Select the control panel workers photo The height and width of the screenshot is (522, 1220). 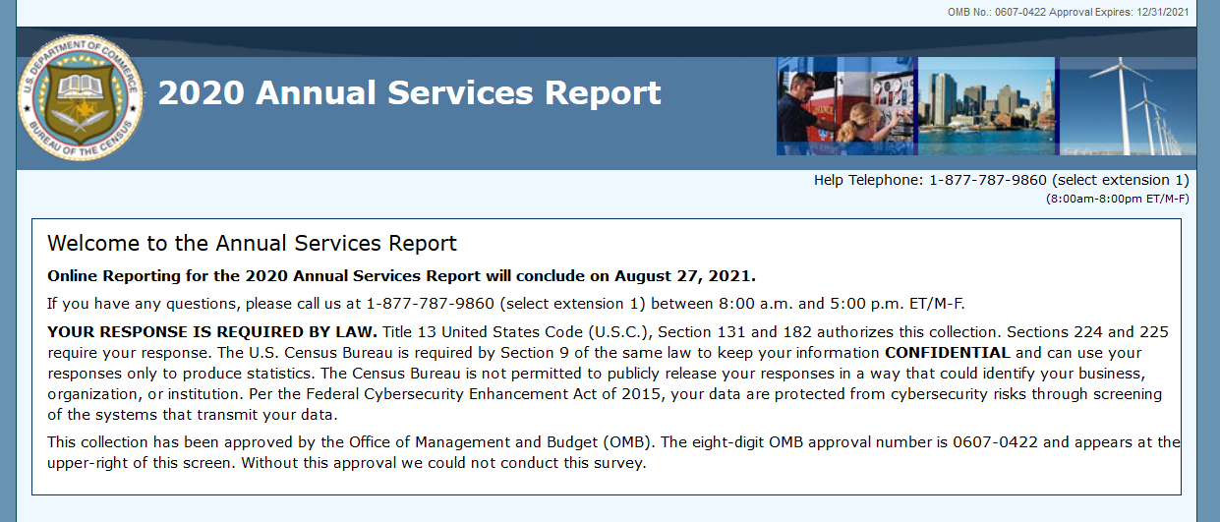pos(845,106)
